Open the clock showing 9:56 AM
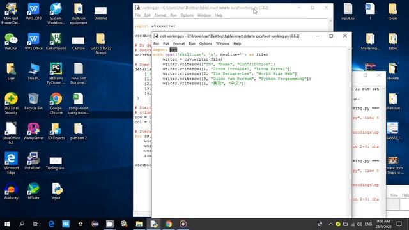Screen dimensions: 409x230 tap(383, 224)
